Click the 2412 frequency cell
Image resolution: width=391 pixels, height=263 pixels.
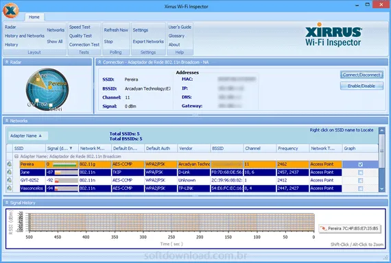[292, 180]
